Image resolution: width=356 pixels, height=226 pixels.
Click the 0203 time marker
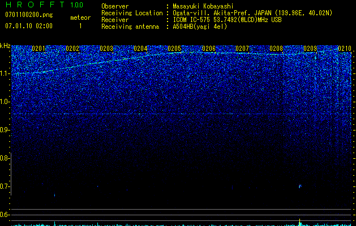coord(106,49)
